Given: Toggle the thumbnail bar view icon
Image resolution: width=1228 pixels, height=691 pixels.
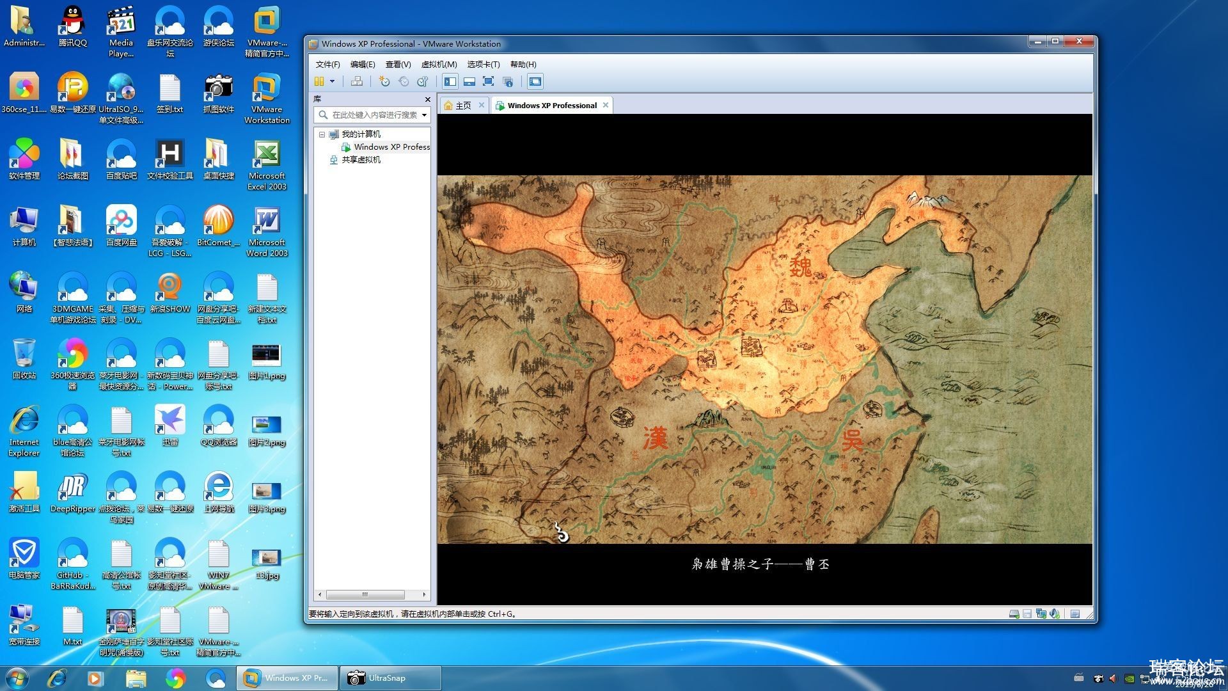Looking at the screenshot, I should tap(469, 81).
